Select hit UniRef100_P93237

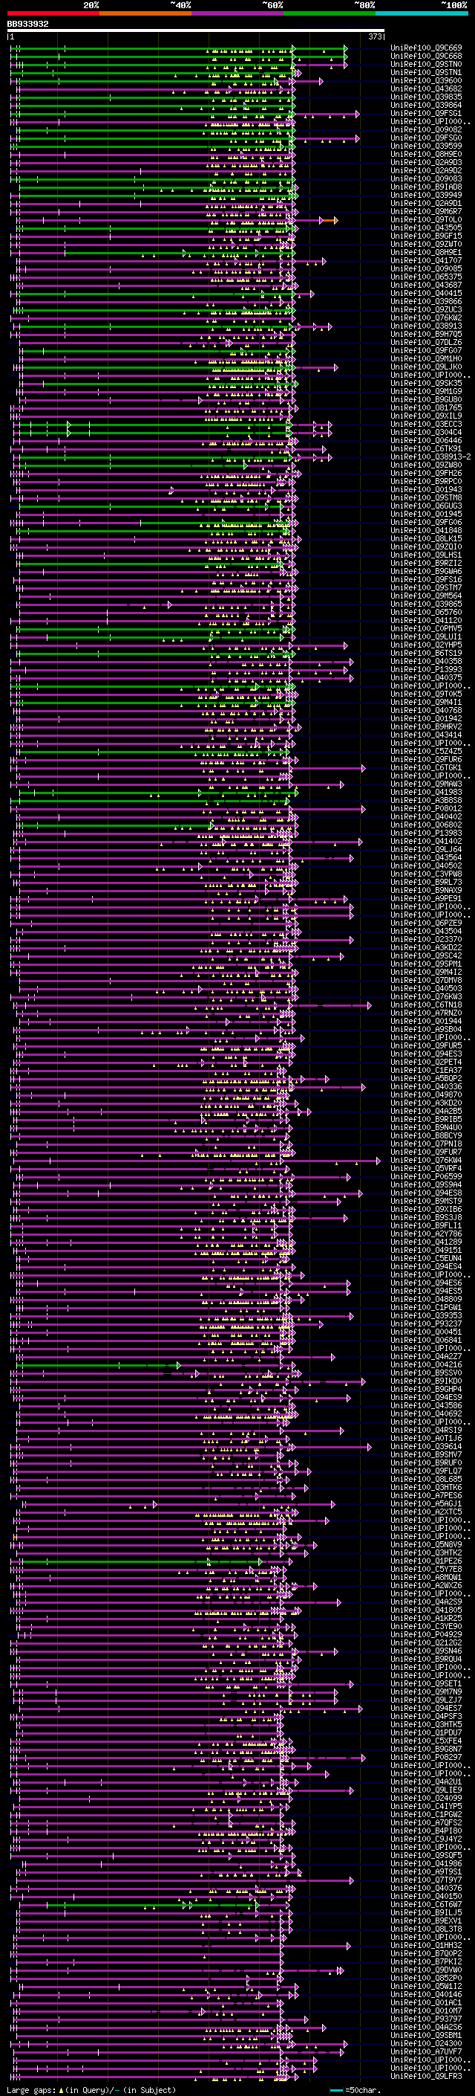[426, 1323]
